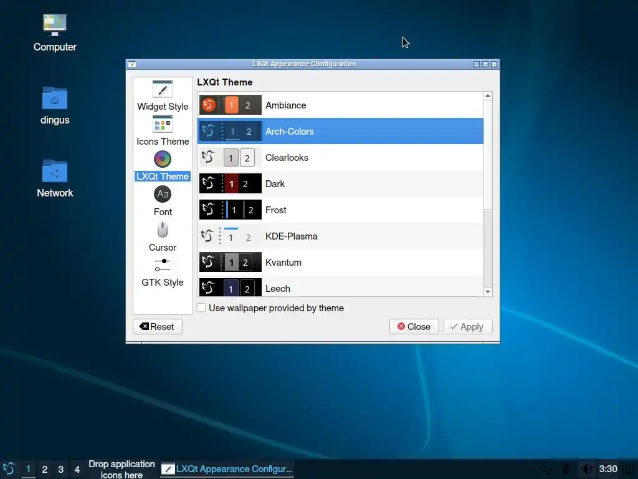Screen dimensions: 638x479
Task: Enable Use wallpaper provided by theme
Action: pyautogui.click(x=201, y=307)
